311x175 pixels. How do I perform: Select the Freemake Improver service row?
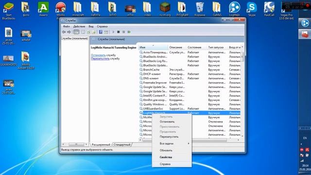(x=190, y=83)
